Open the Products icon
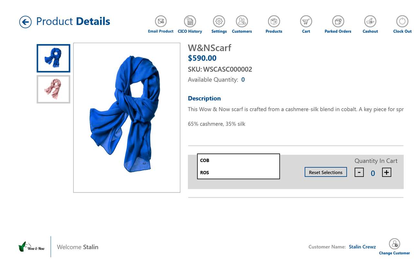This screenshot has width=419, height=262. point(274,21)
